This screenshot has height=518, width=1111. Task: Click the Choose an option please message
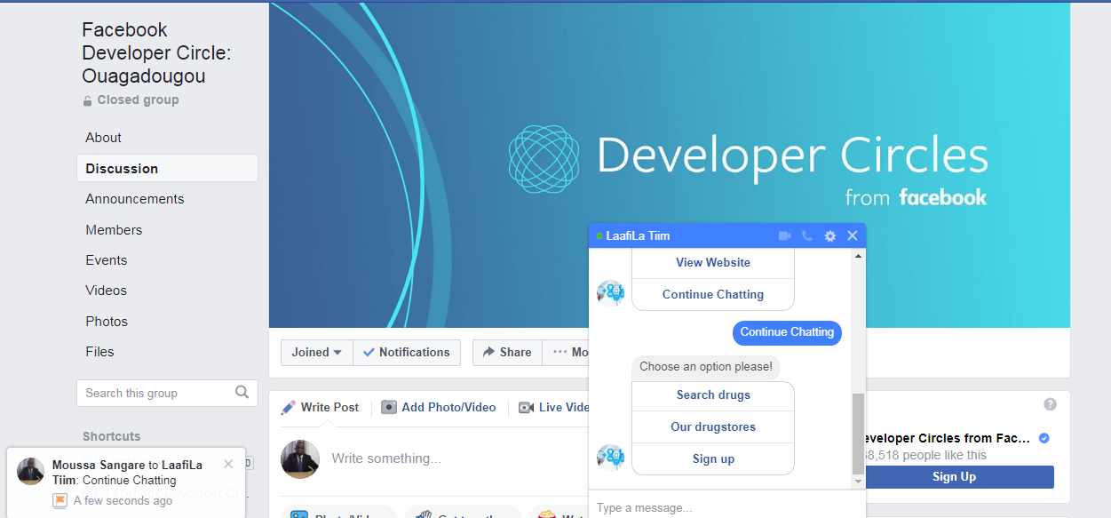click(x=706, y=367)
